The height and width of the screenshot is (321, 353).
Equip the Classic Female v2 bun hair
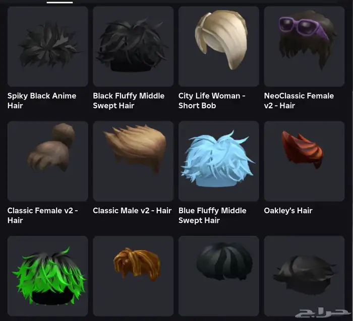click(x=48, y=162)
